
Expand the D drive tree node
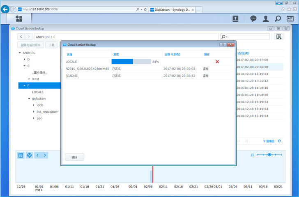tap(24, 60)
